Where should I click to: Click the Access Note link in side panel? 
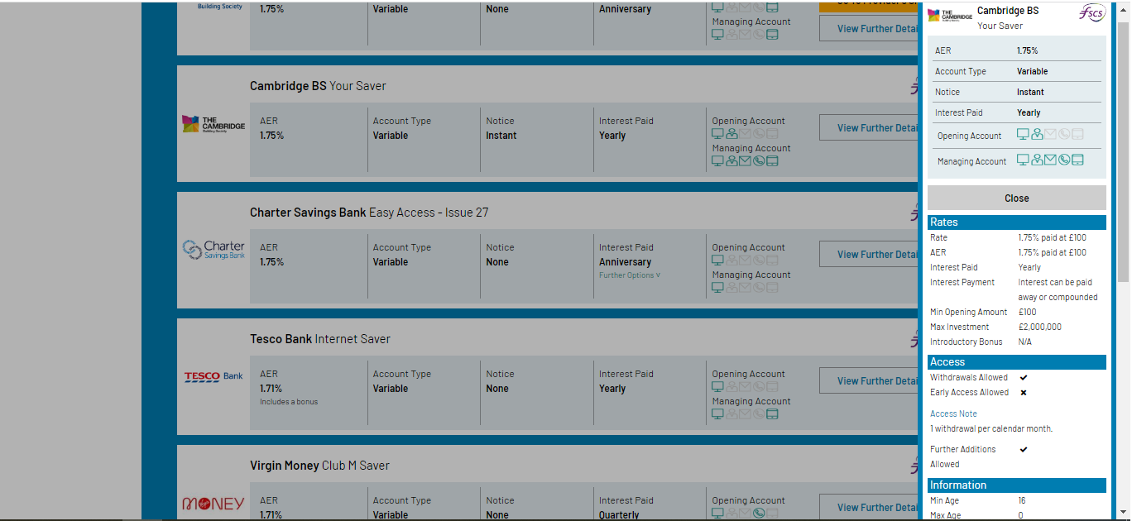point(953,413)
